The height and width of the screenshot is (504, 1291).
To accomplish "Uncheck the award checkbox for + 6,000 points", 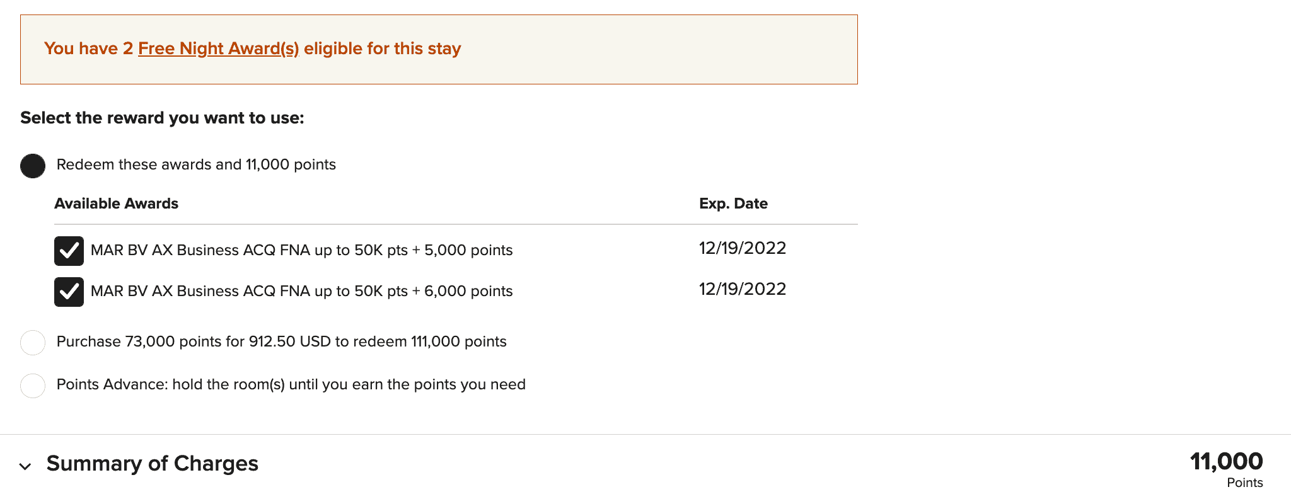I will [69, 292].
